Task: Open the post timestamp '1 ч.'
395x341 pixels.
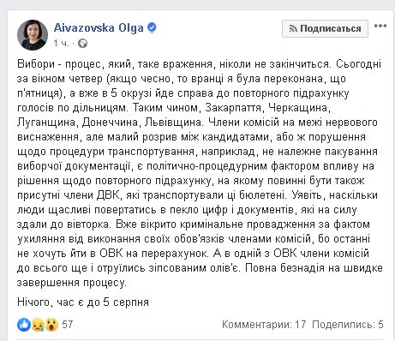Action: tap(61, 43)
